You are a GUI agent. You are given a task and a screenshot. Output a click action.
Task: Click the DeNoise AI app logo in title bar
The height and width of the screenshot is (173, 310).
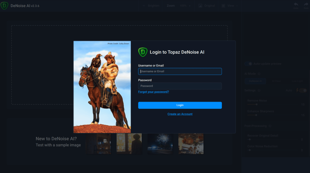[x=4, y=5]
